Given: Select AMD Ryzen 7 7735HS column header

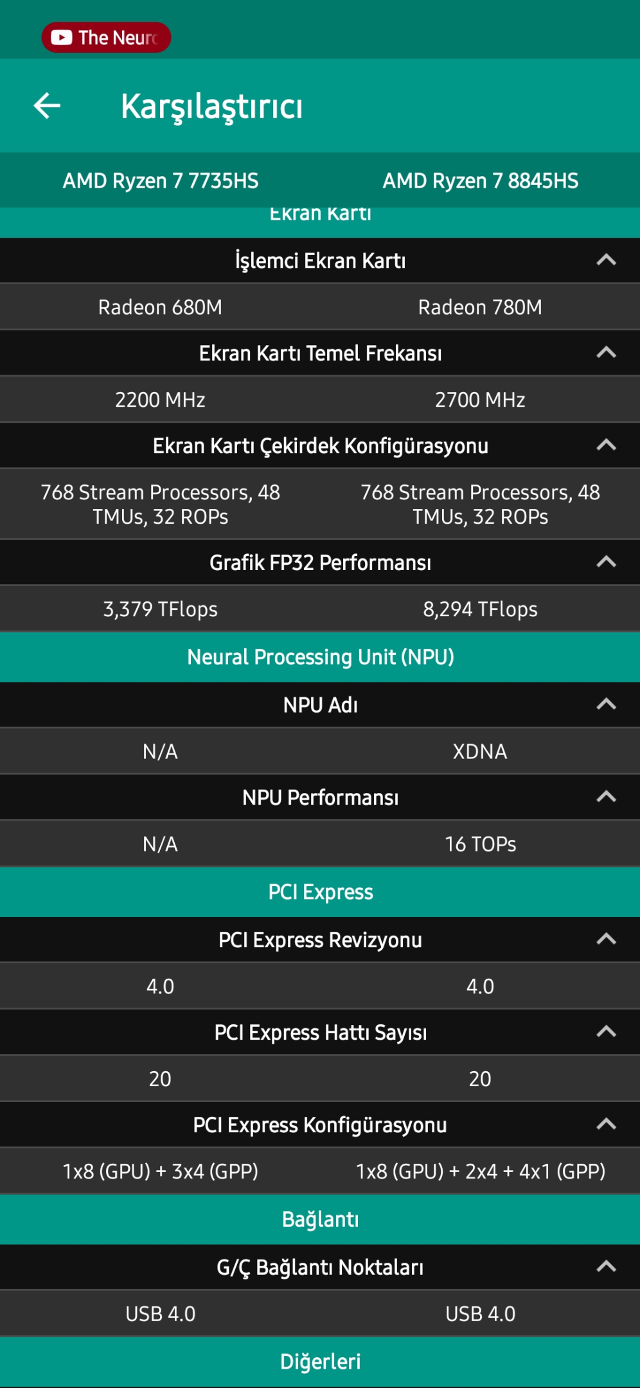Looking at the screenshot, I should [x=161, y=181].
